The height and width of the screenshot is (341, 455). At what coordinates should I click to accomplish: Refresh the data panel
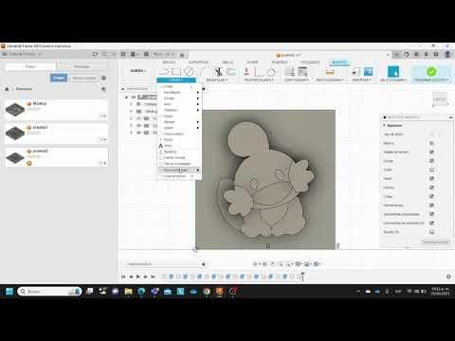pos(95,54)
